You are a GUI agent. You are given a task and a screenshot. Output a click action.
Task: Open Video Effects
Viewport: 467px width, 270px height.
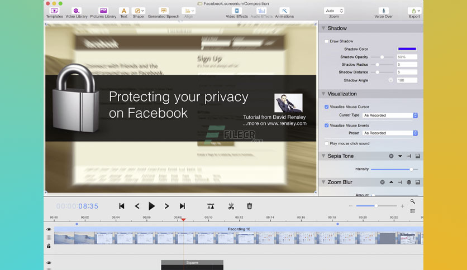coord(236,13)
